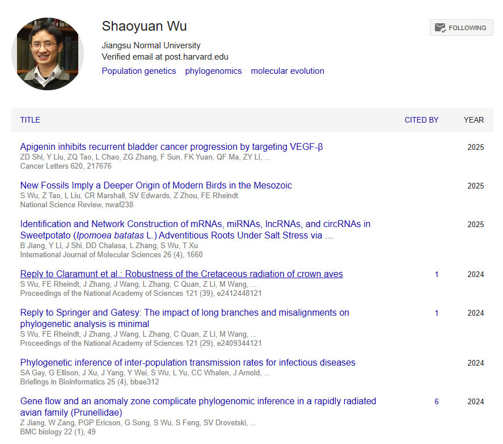Click PNAS 121 (29), e2409344121 journal text
Image resolution: width=503 pixels, height=444 pixels.
[x=141, y=344]
